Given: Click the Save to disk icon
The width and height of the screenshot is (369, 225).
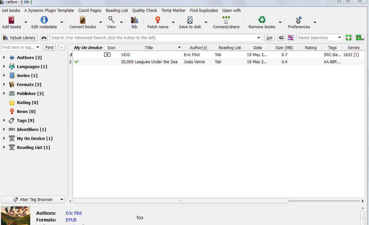Looking at the screenshot, I should pos(190,20).
